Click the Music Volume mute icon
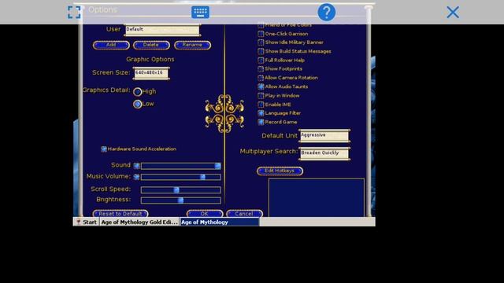504x283 pixels. [x=136, y=177]
